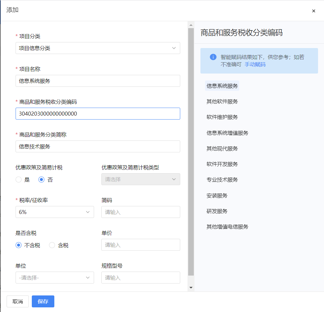324x312 pixels.
Task: Pick 软件维护服务 from suggested codes
Action: pos(222,117)
